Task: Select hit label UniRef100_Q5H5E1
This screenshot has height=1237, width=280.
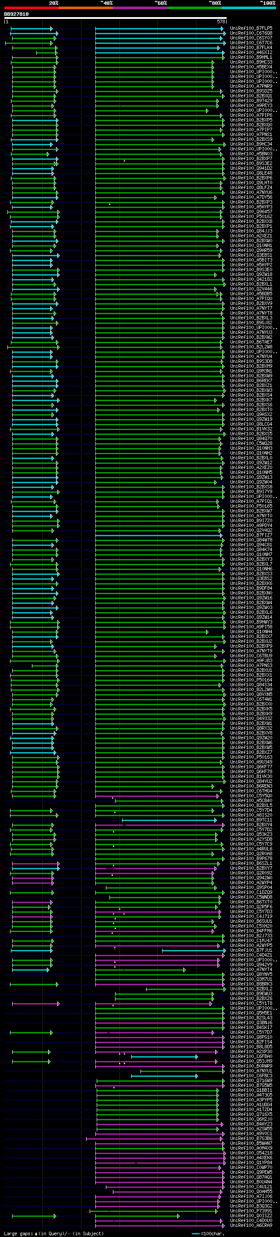Action: pos(251,1013)
